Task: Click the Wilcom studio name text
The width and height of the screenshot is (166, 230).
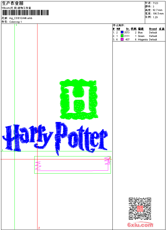Action: [x=16, y=8]
